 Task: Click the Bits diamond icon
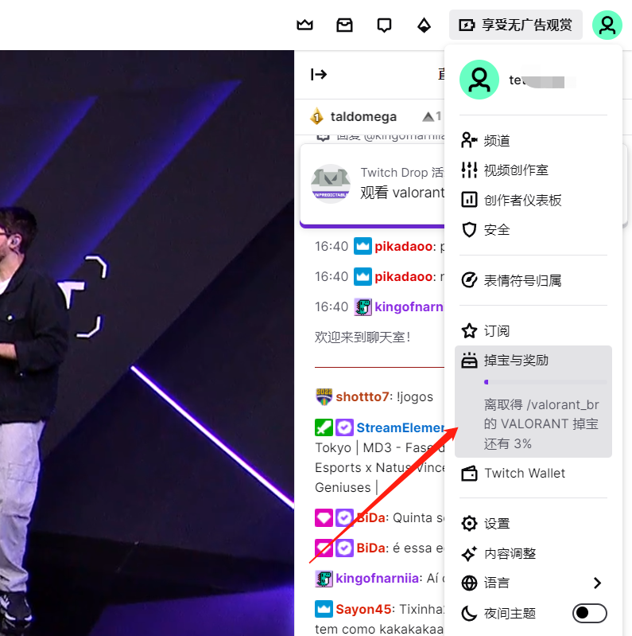click(x=424, y=25)
